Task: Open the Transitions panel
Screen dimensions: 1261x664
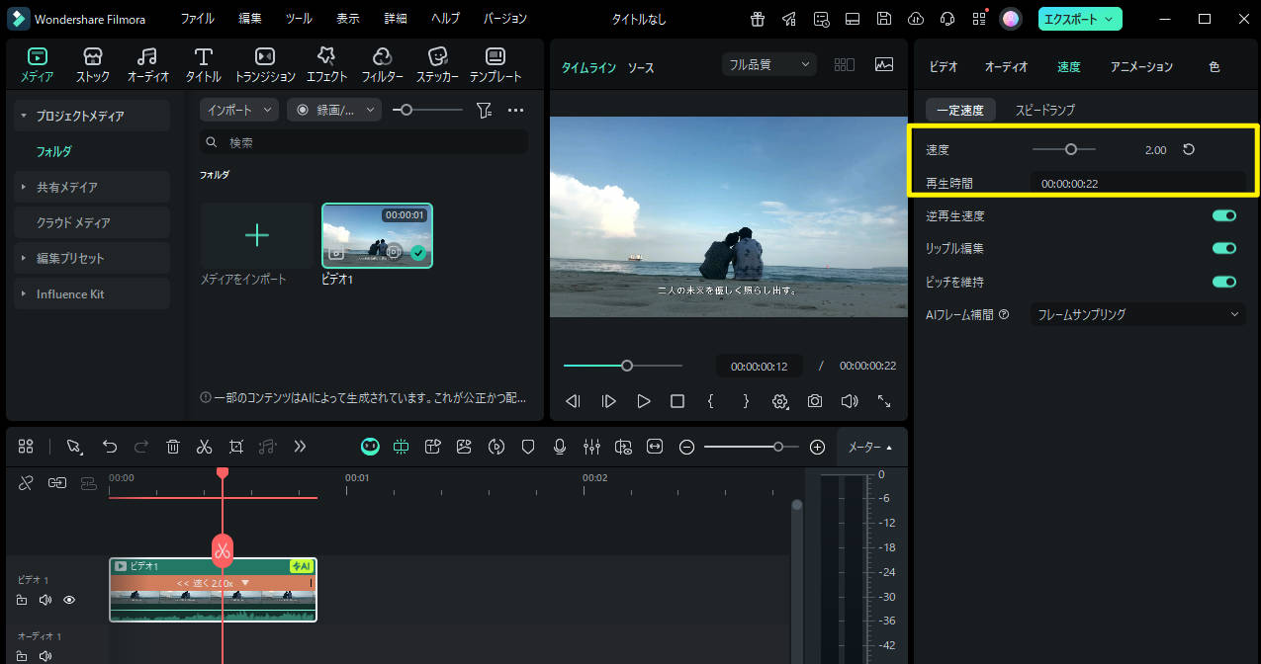Action: point(265,65)
